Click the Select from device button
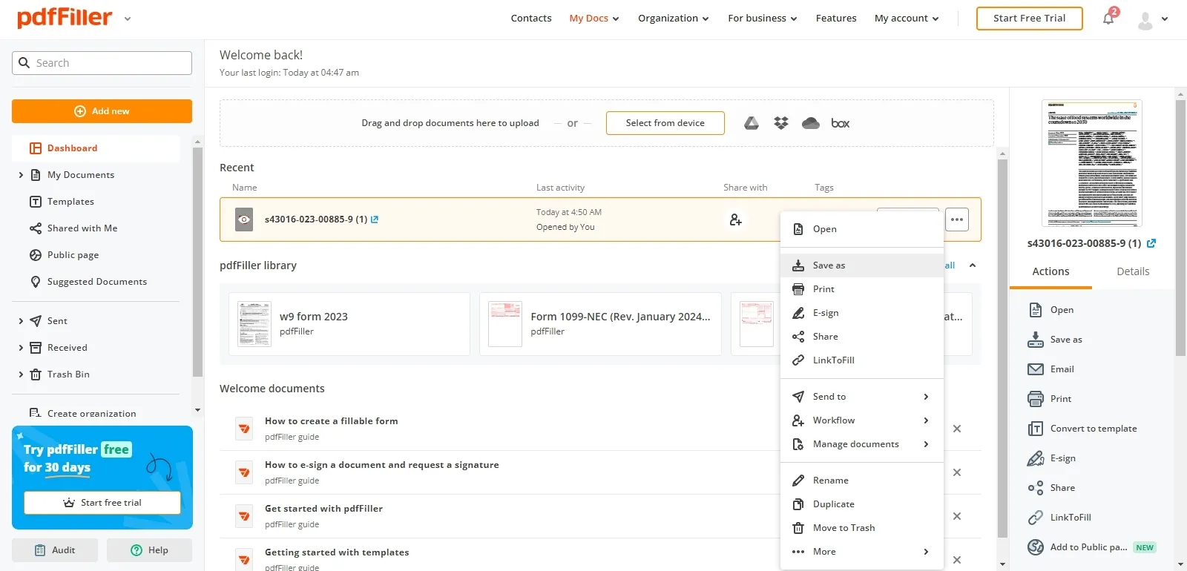Screen dimensions: 1187x571 click(665, 123)
